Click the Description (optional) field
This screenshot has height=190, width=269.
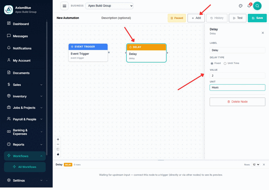[x=116, y=18]
